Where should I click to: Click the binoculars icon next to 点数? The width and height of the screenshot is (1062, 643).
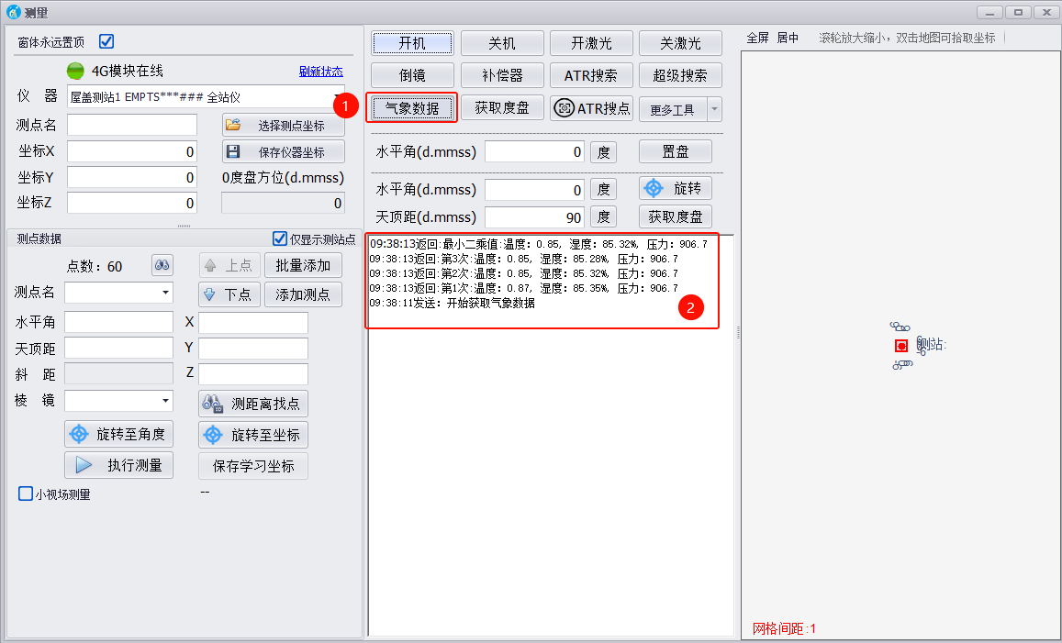click(x=162, y=266)
